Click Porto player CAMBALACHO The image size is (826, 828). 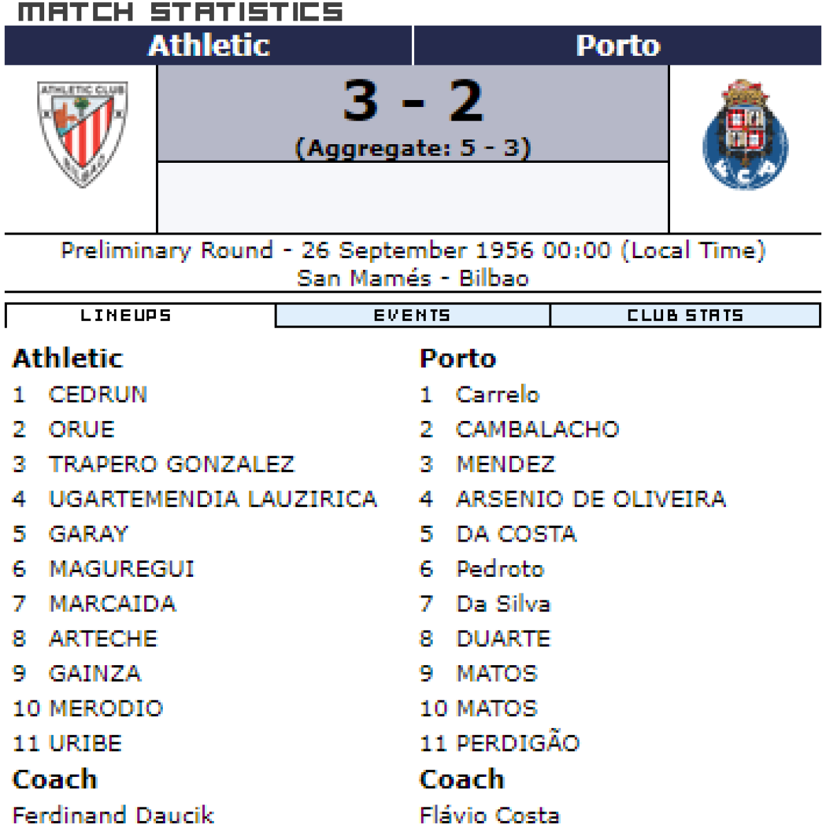point(538,429)
